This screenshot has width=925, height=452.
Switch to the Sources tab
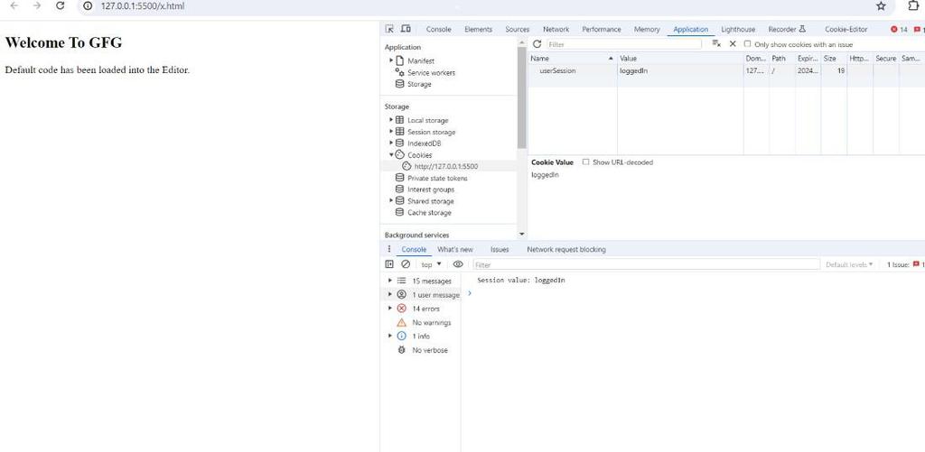point(518,30)
